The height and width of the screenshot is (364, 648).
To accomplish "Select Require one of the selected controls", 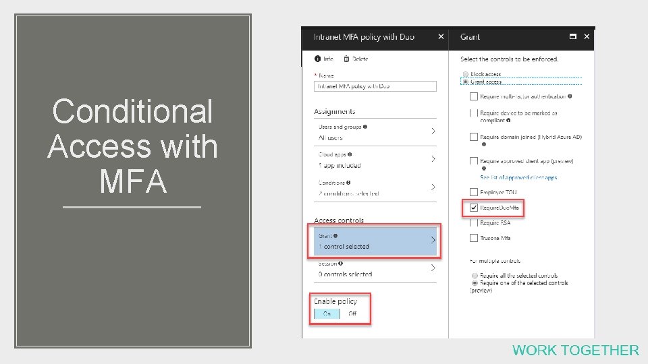I will point(475,283).
